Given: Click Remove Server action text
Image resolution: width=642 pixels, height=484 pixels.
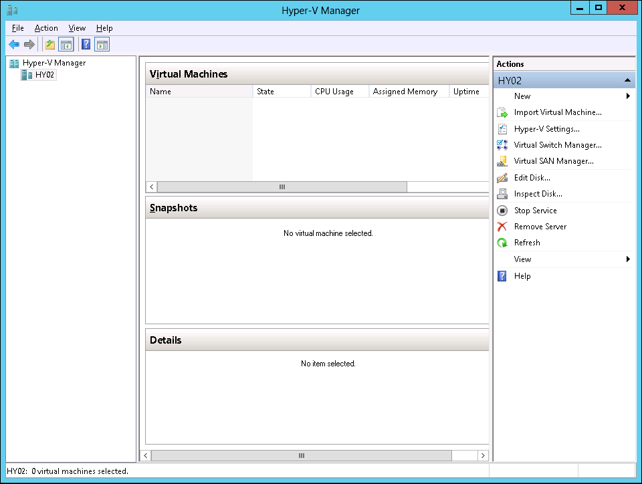Looking at the screenshot, I should point(540,226).
